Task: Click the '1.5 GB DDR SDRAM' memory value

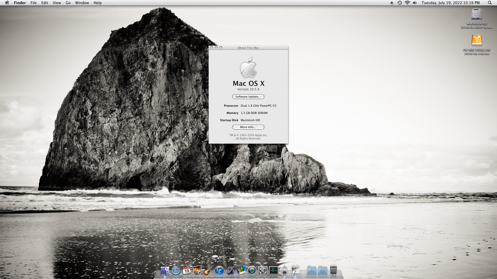Action: [x=254, y=113]
